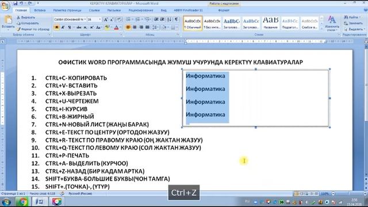
Task: Open Chrome from the taskbar
Action: [23, 202]
